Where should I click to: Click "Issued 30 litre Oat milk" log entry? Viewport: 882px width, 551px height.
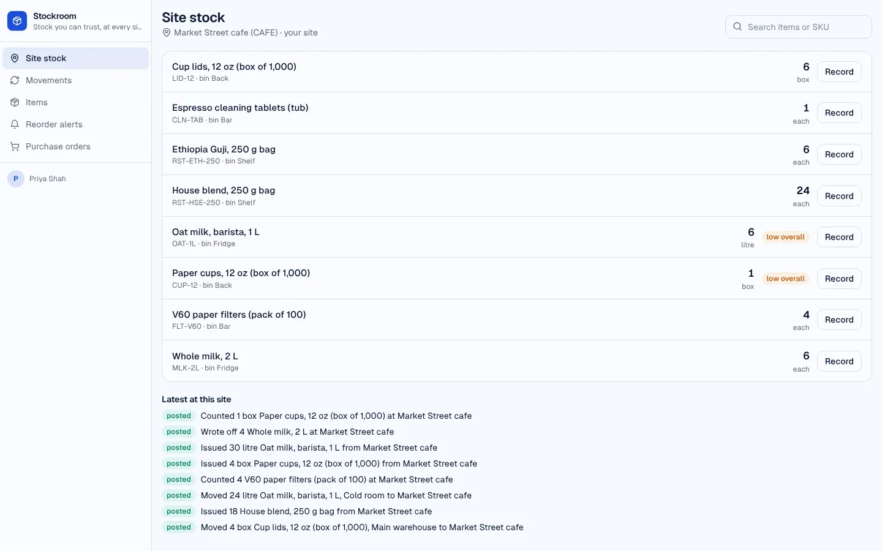[x=319, y=448]
